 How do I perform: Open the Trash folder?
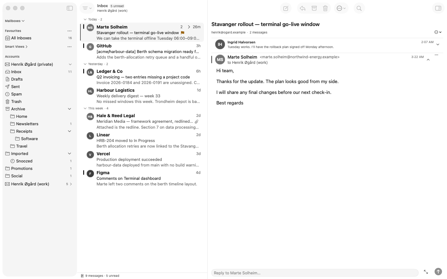[39, 101]
